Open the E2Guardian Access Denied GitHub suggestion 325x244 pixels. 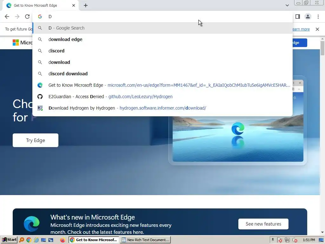tap(162, 97)
